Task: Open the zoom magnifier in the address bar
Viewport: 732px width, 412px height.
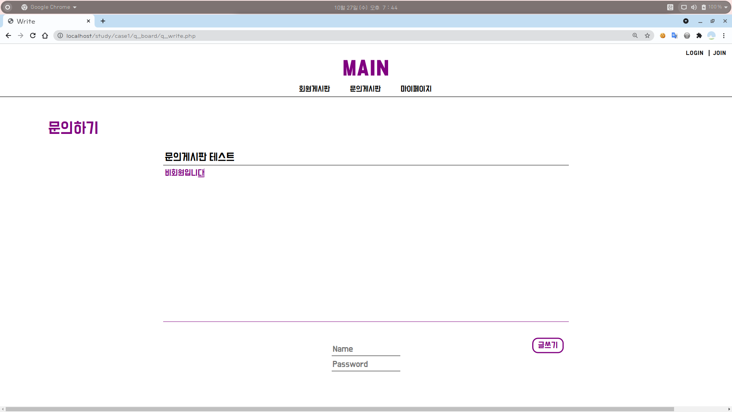Action: [635, 35]
